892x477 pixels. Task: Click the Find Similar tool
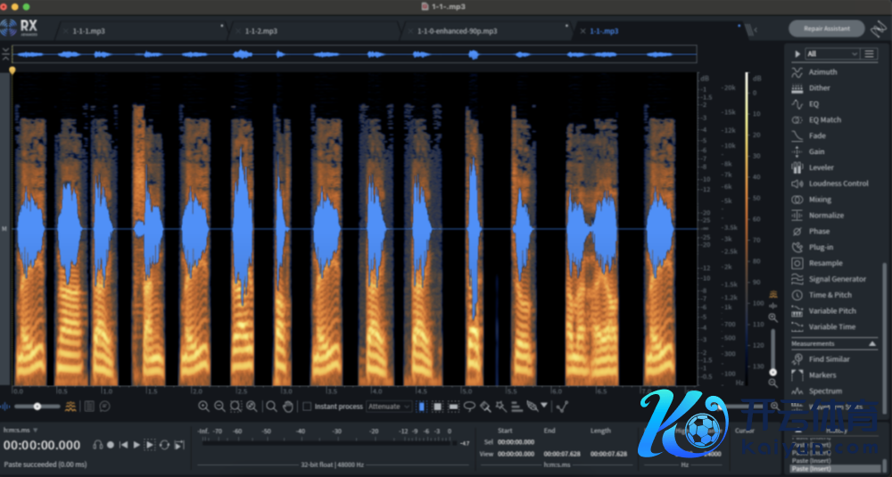[x=829, y=359]
